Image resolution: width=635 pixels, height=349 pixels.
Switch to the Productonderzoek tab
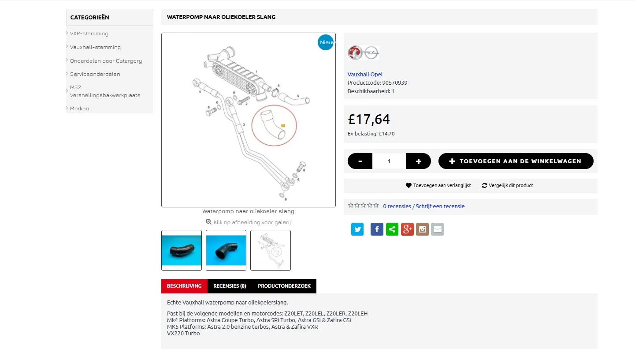click(284, 286)
